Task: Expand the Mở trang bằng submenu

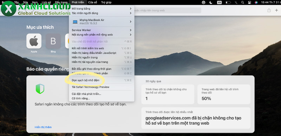Action: click(102, 9)
